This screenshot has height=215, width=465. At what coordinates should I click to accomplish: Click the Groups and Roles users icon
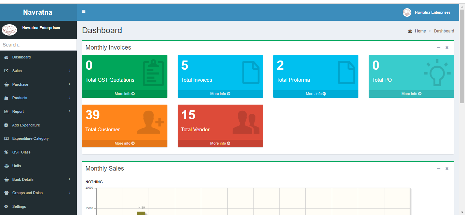click(x=6, y=193)
